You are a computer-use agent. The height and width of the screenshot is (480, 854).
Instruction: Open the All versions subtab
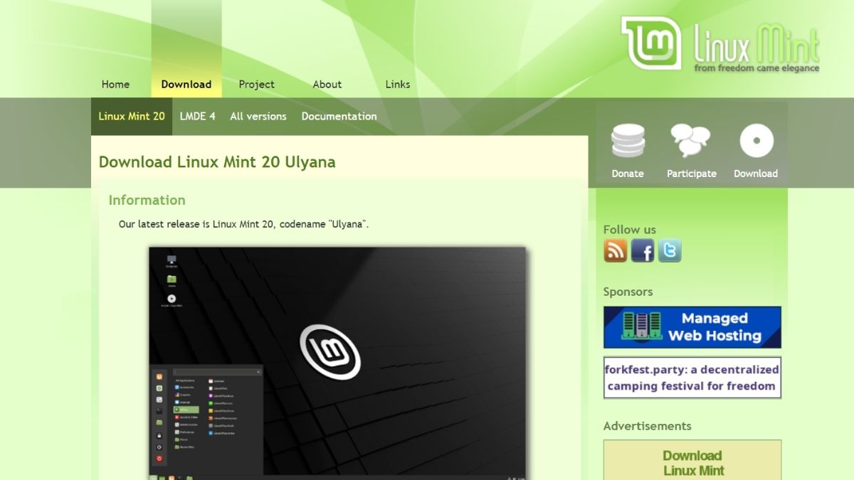tap(258, 116)
